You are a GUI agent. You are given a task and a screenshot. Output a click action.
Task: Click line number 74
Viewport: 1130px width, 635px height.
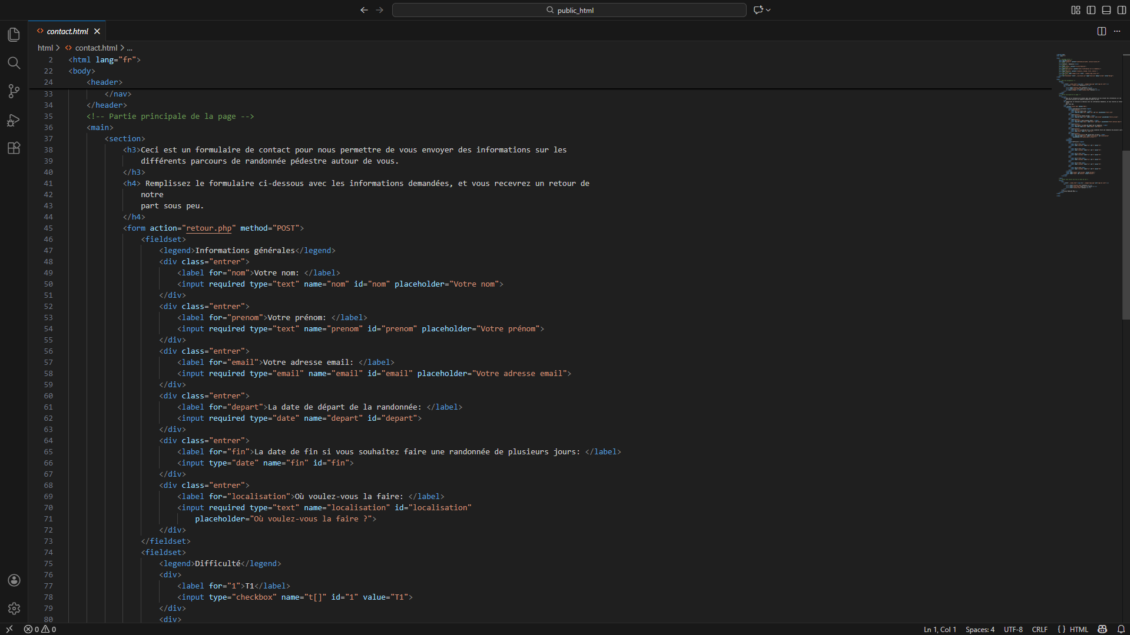pyautogui.click(x=48, y=552)
